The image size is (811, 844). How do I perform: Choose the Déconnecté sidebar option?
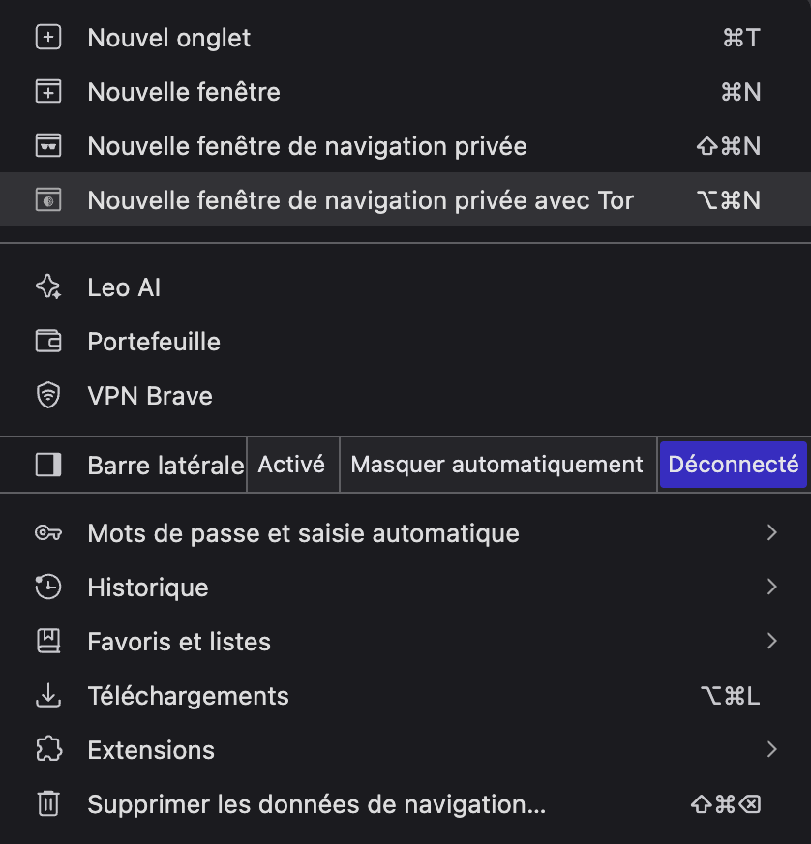click(733, 465)
